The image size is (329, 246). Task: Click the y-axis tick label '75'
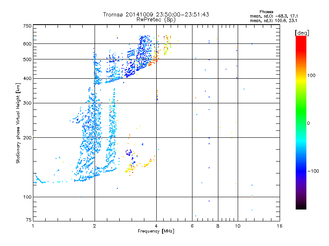(29, 220)
